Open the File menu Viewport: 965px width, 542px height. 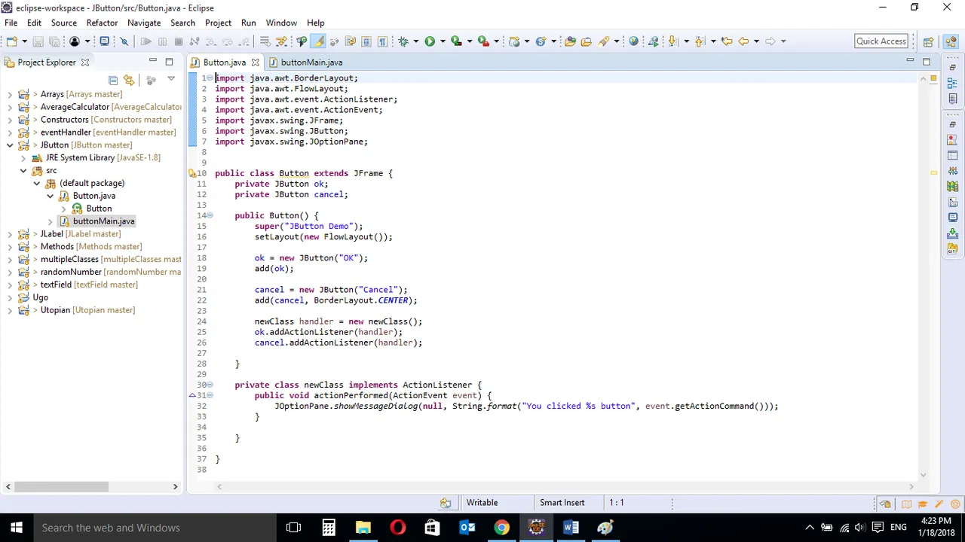11,23
